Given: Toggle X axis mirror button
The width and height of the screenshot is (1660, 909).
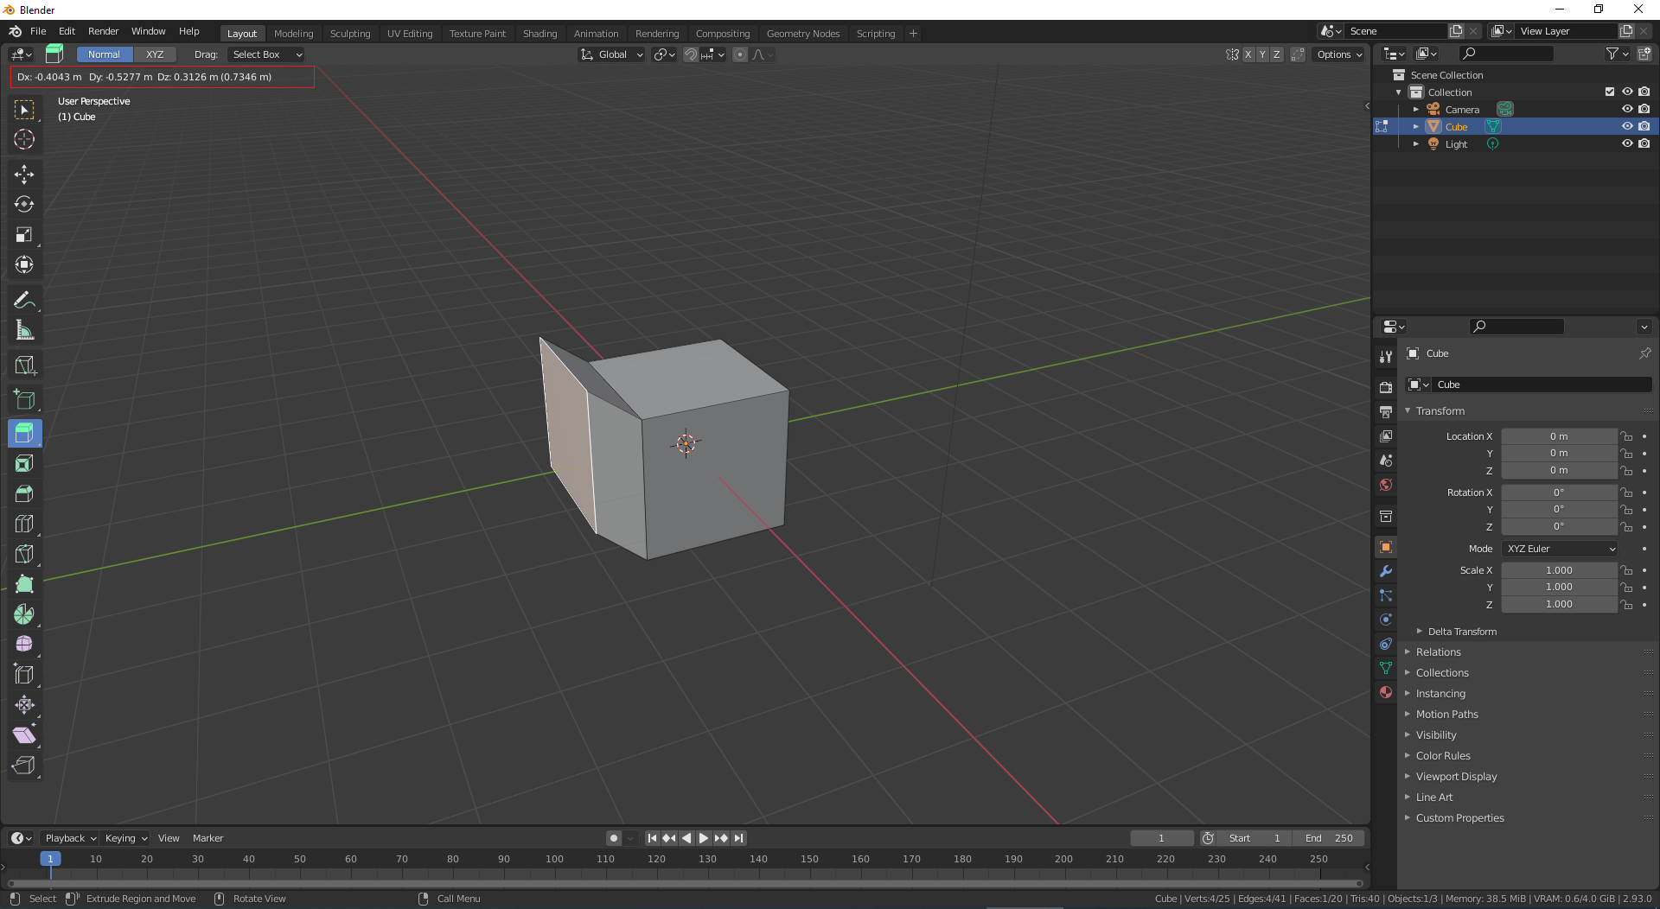Looking at the screenshot, I should point(1248,54).
